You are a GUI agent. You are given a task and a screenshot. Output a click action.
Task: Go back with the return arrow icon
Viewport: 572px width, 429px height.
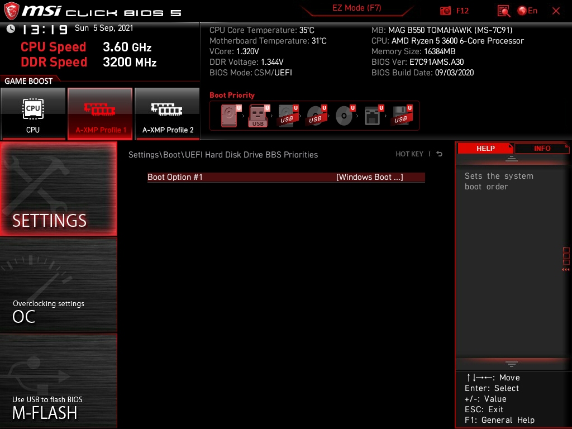(439, 154)
